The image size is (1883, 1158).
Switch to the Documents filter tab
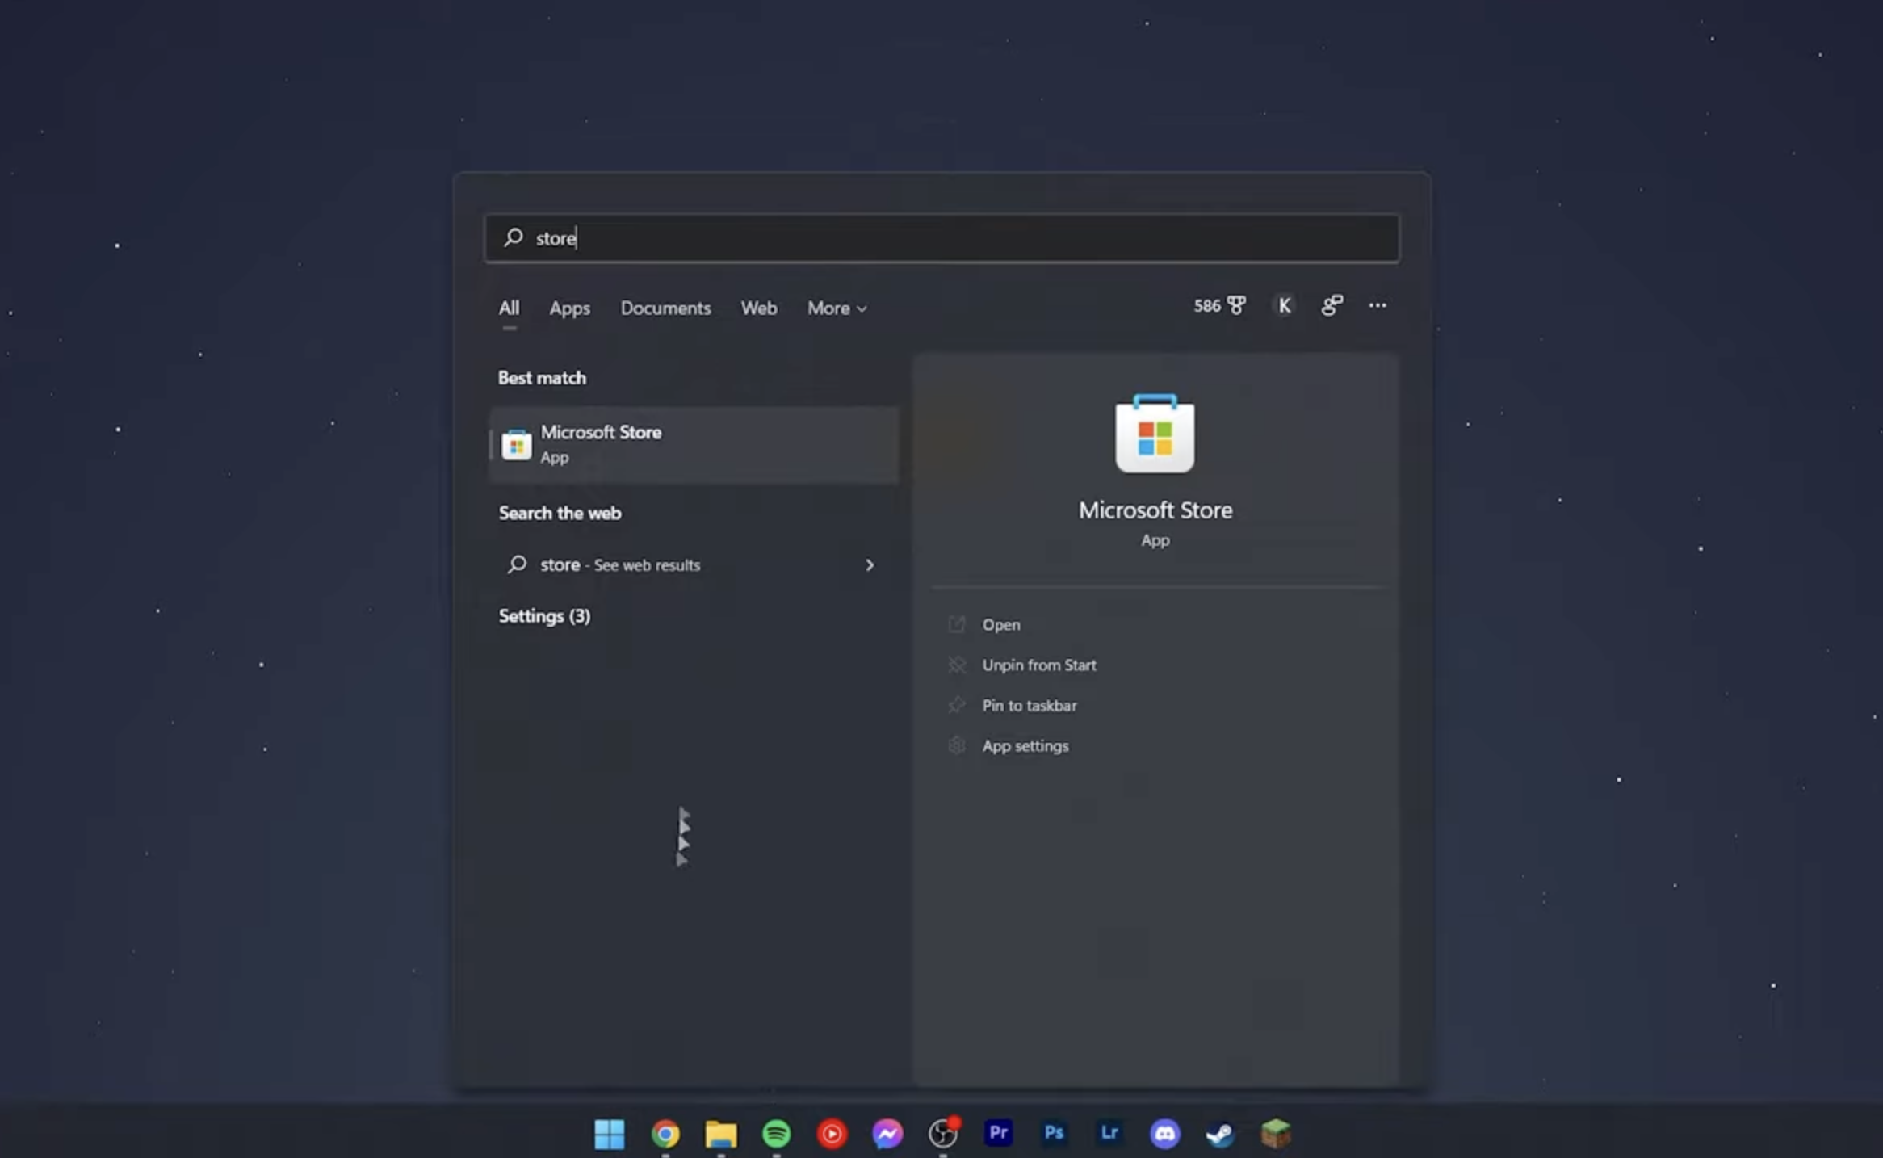click(665, 308)
